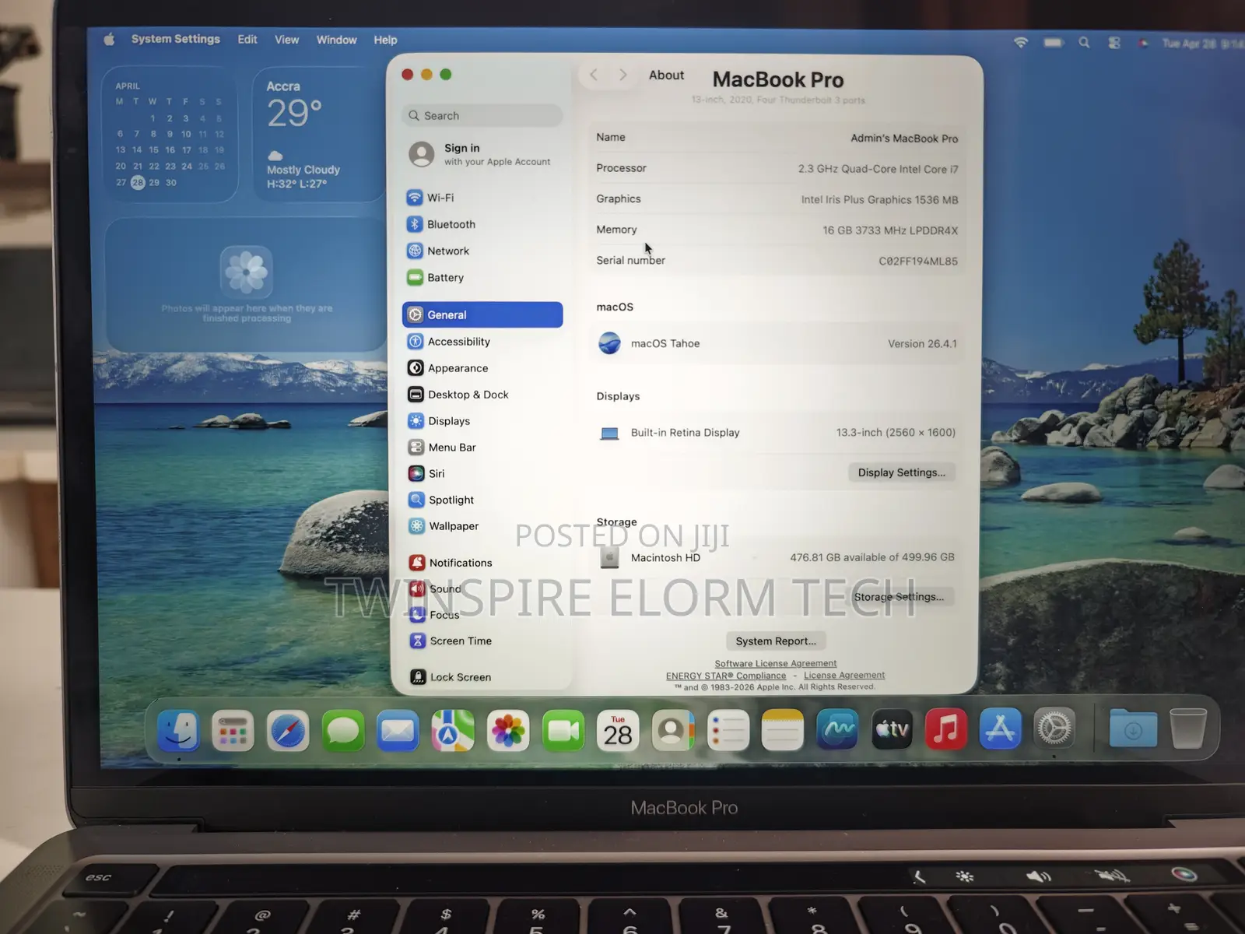
Task: Launch Safari from the Dock
Action: pyautogui.click(x=288, y=731)
